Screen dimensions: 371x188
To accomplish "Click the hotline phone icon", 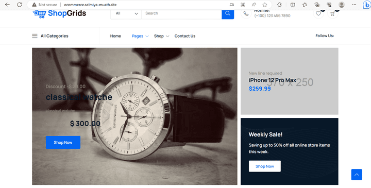I will coord(246,13).
